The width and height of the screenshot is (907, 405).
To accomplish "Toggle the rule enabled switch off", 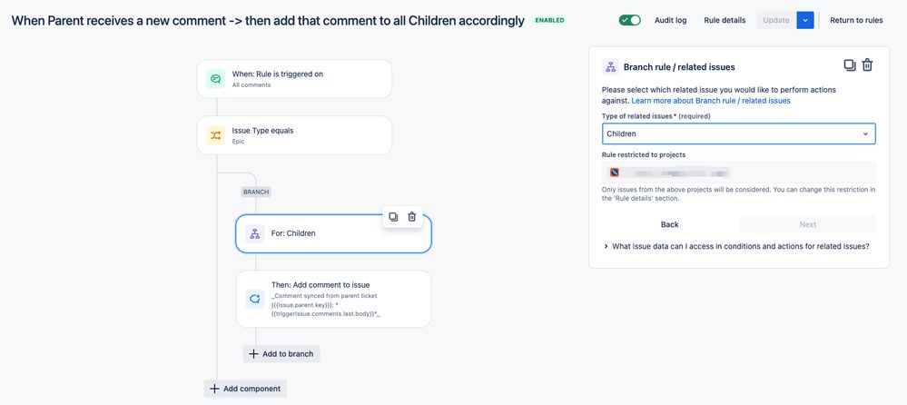I will [630, 20].
